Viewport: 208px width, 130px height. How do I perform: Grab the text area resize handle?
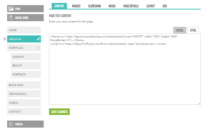[199, 104]
